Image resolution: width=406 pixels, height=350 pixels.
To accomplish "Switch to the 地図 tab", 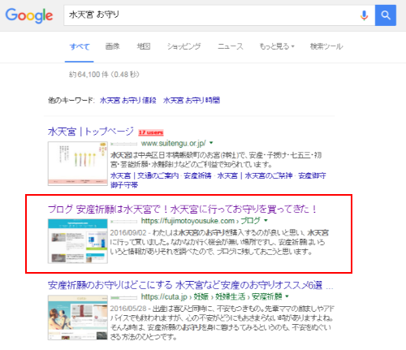I will coord(144,46).
